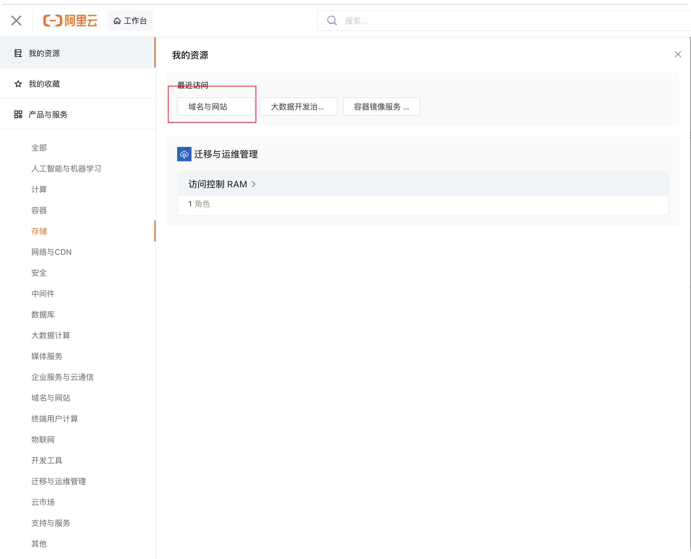Select 中间件 category
The height and width of the screenshot is (559, 691).
coord(43,294)
